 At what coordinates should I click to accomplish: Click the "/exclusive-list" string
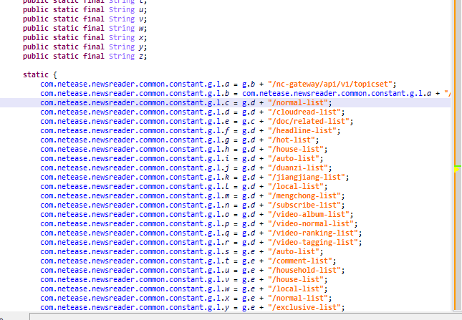pos(304,308)
